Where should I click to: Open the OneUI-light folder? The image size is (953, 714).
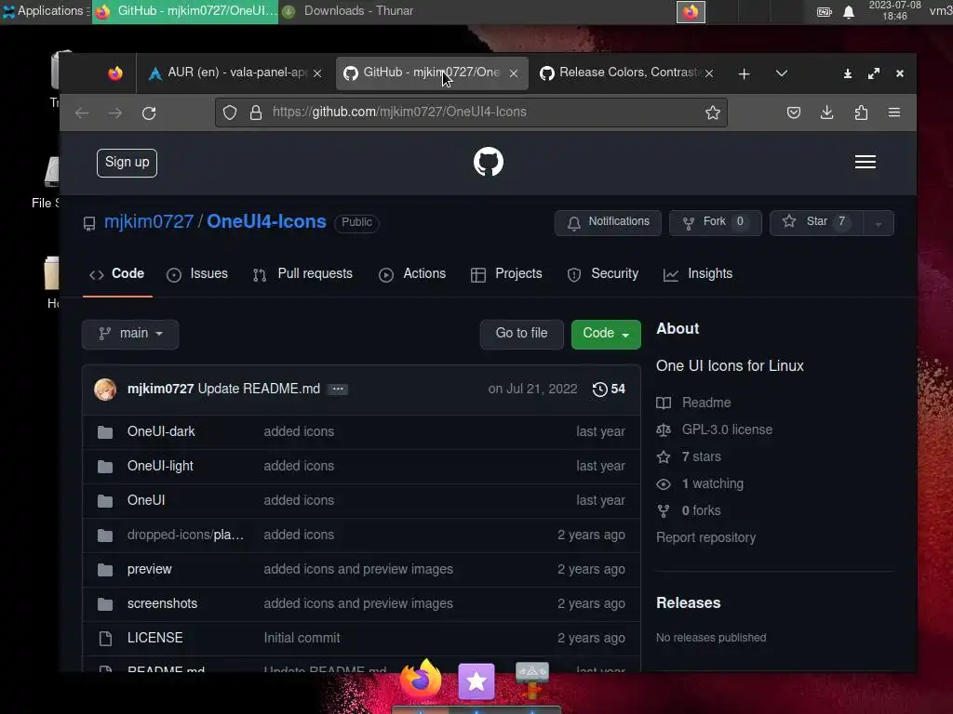[x=160, y=467]
